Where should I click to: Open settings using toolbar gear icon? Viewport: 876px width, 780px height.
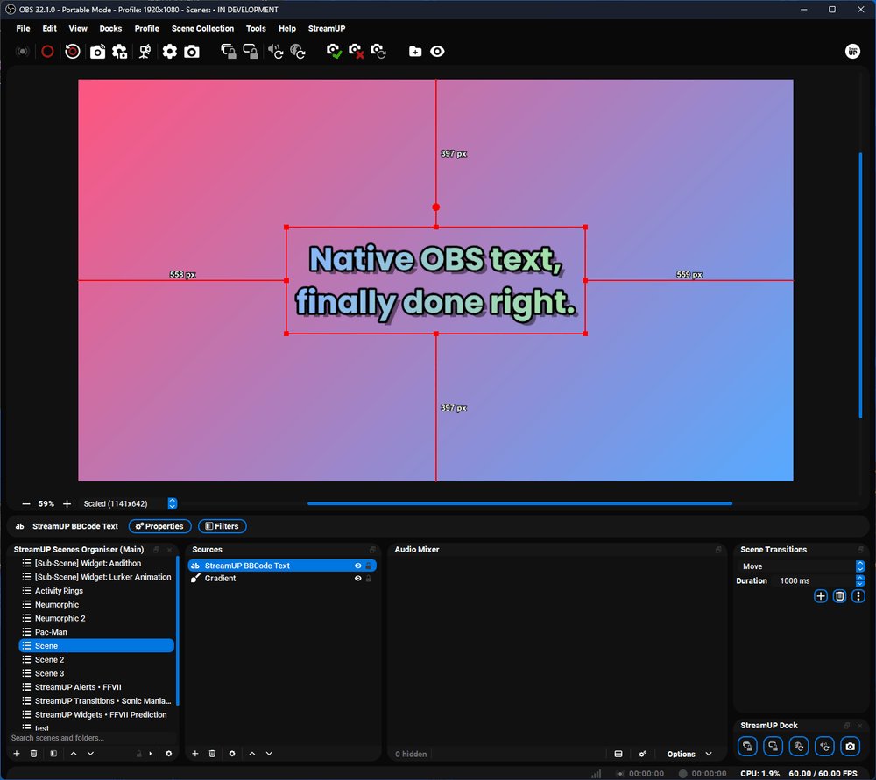coord(169,52)
